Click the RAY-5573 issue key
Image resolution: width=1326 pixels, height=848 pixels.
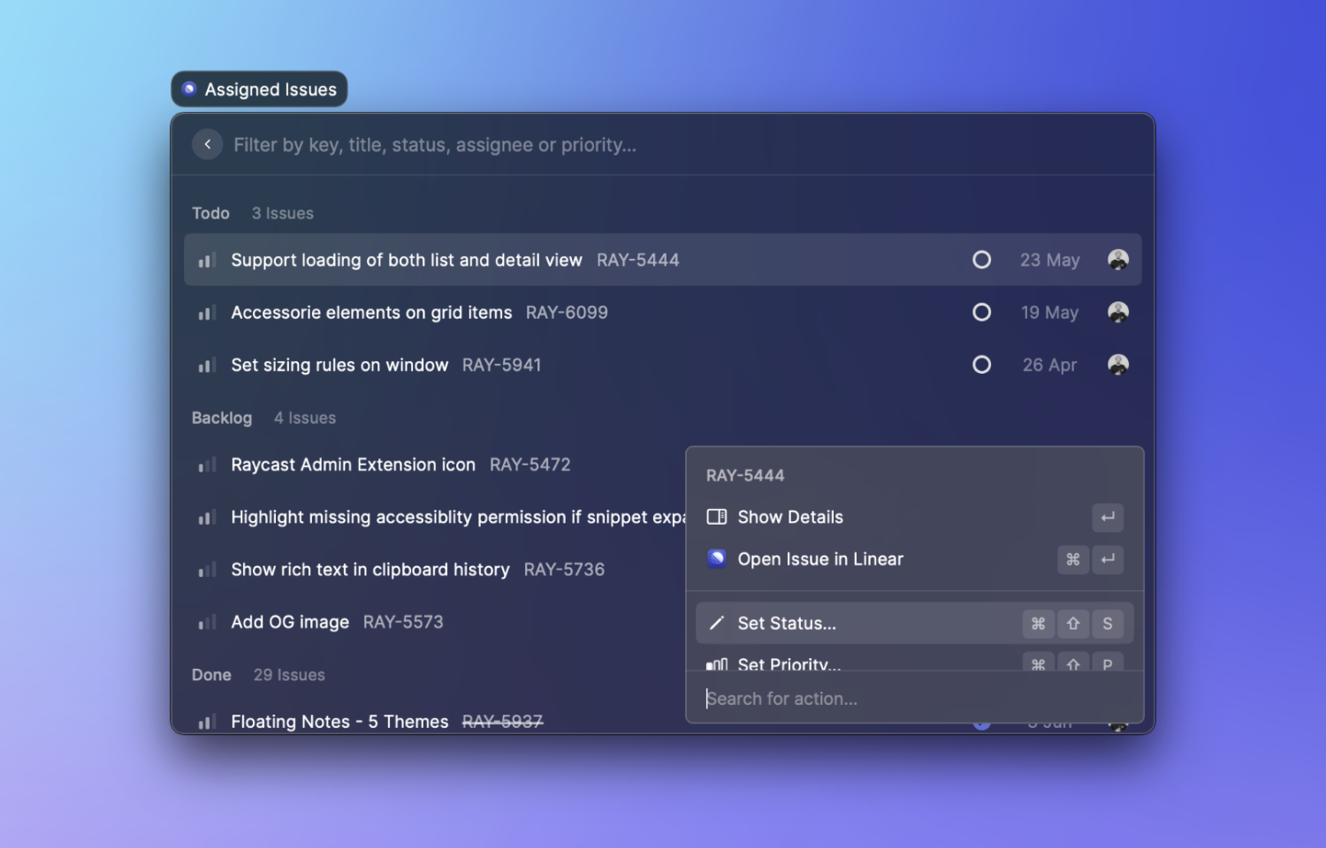click(403, 622)
